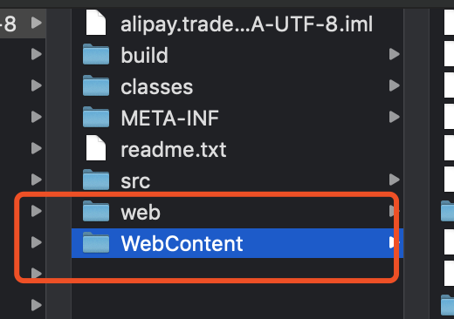Click the web folder icon

(x=96, y=211)
